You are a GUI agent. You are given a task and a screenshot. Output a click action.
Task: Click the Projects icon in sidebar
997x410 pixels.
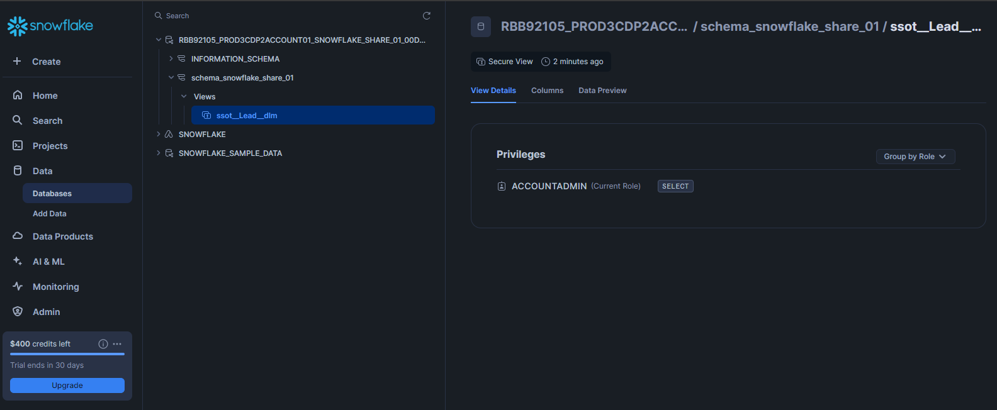click(18, 145)
